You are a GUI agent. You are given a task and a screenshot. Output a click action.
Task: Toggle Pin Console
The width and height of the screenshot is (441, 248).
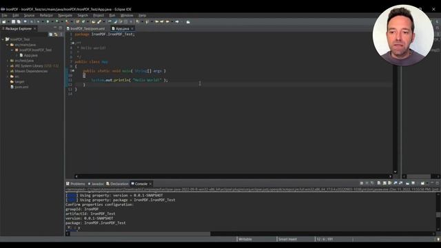tap(407, 183)
